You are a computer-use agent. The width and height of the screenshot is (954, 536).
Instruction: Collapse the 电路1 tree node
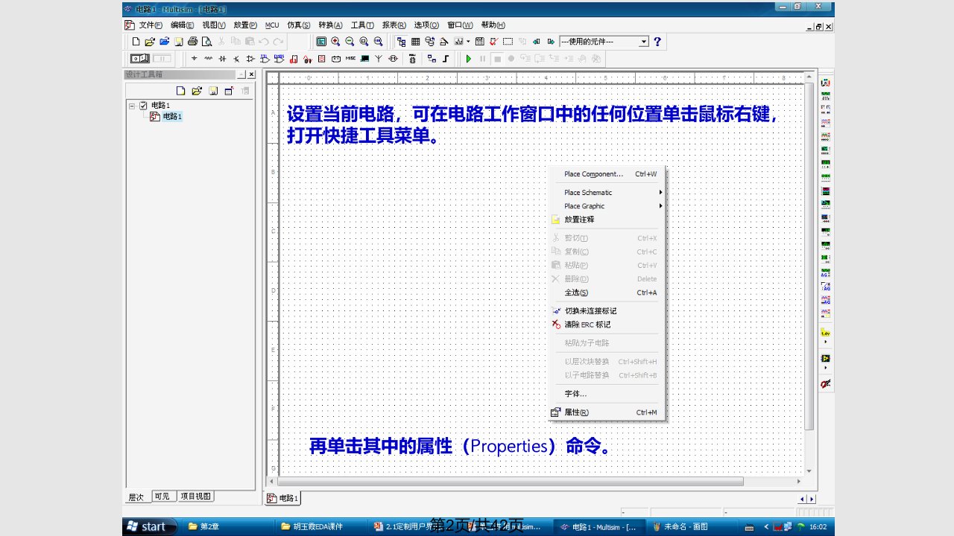point(132,106)
